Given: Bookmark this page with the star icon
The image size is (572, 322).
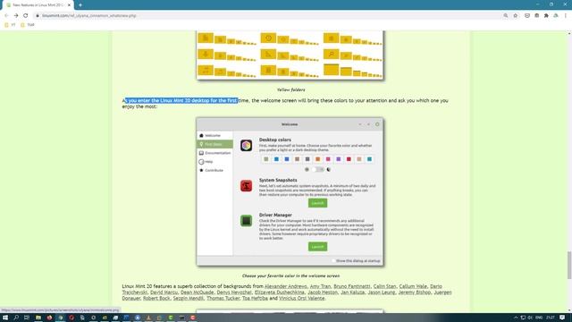Looking at the screenshot, I should 516,16.
